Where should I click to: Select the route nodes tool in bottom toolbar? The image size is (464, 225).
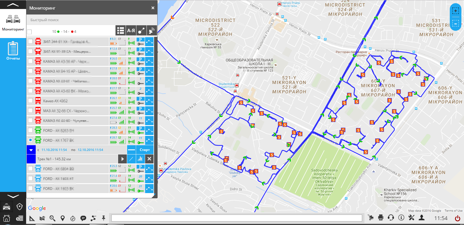pyautogui.click(x=93, y=218)
